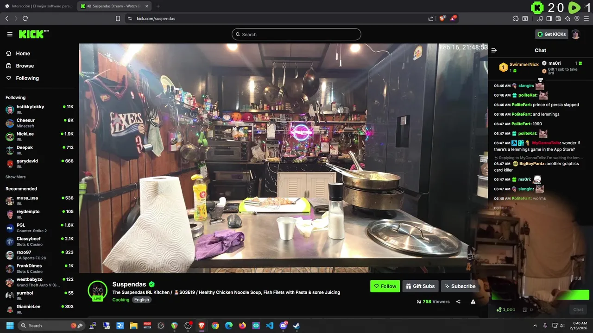Open NickLee channel in Following
The image size is (593, 333).
[39, 136]
